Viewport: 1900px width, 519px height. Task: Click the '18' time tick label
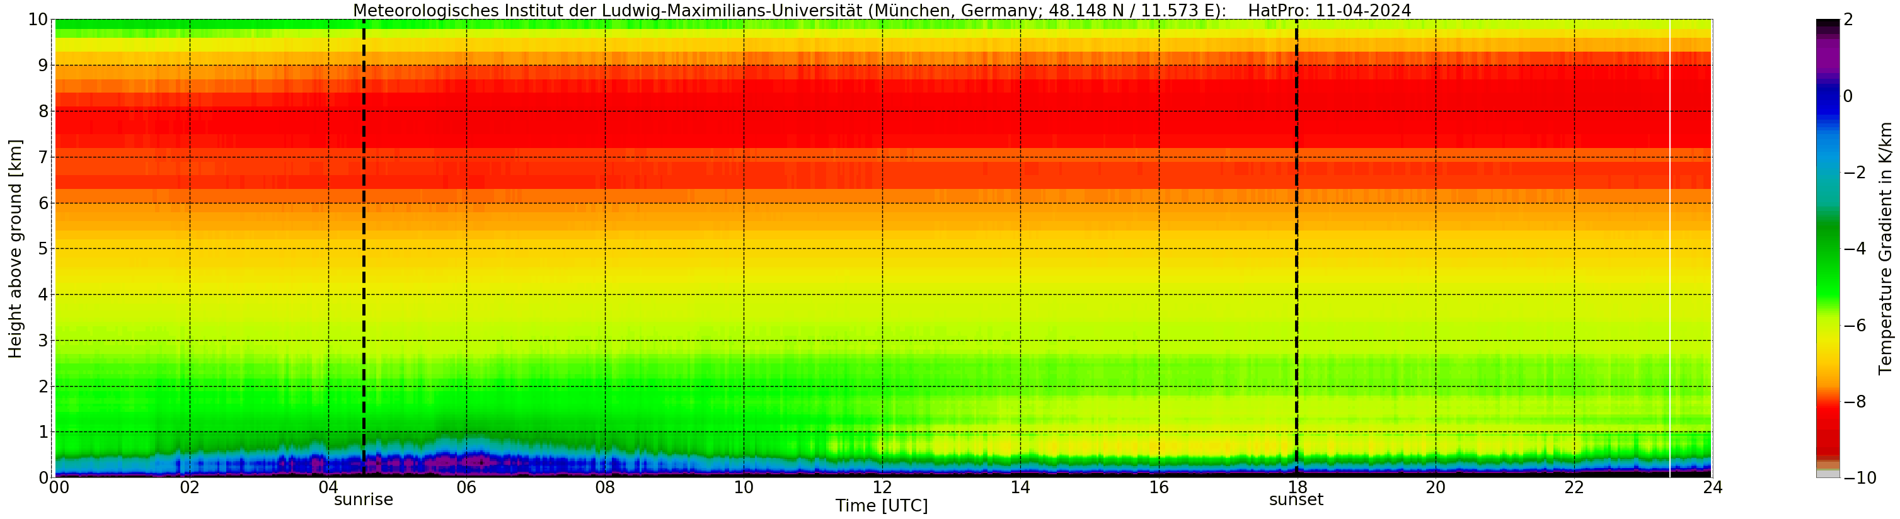[1298, 488]
